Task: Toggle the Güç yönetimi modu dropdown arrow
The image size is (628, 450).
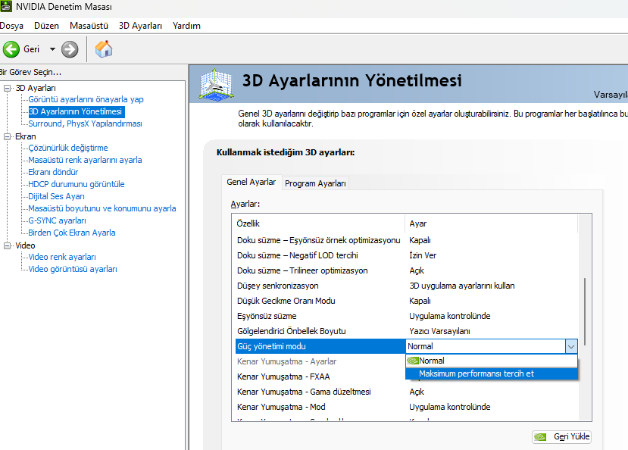Action: [x=571, y=346]
